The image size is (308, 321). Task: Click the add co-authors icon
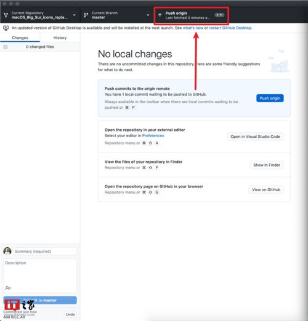(8, 288)
